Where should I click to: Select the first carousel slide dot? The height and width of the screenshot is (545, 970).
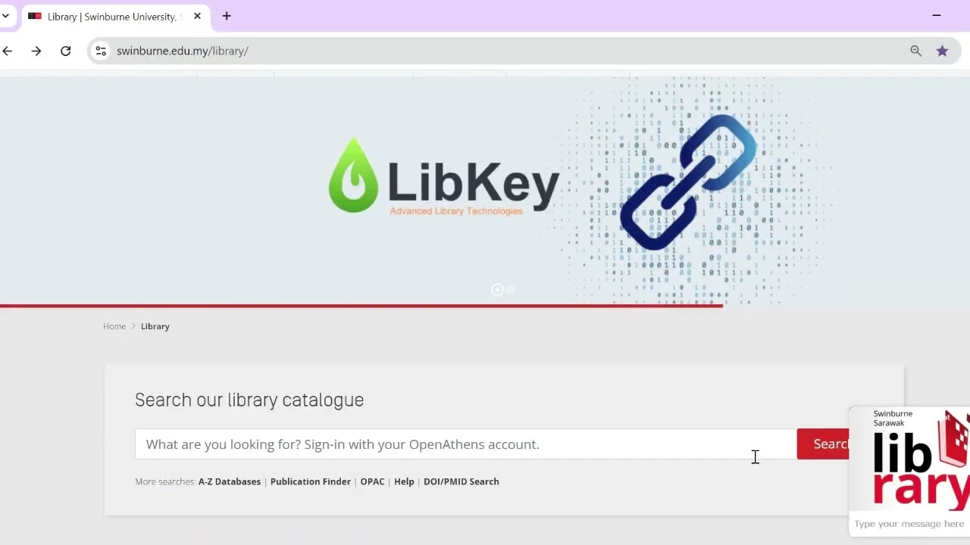click(497, 290)
